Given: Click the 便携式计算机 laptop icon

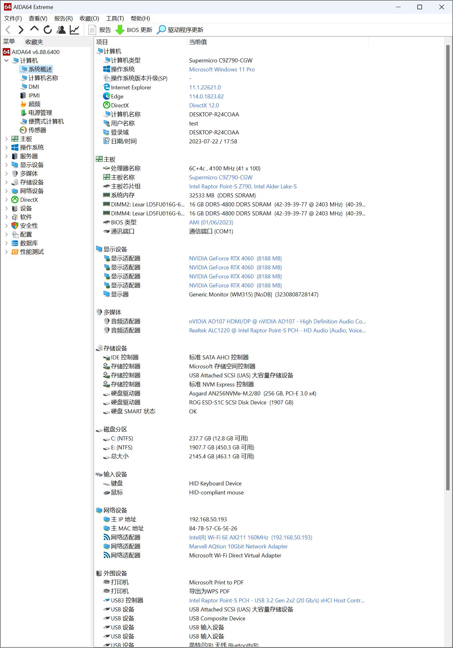Looking at the screenshot, I should coord(24,121).
